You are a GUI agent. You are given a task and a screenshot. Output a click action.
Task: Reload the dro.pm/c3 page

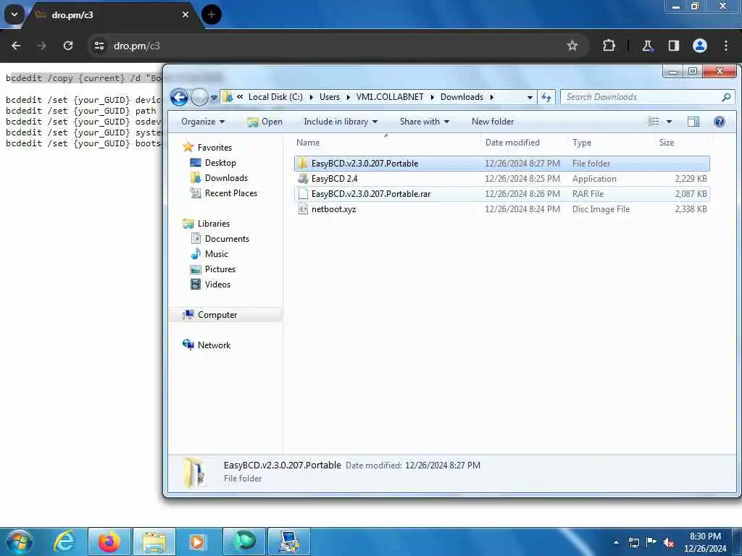[x=68, y=46]
